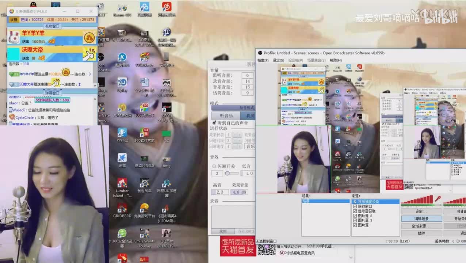Click the "CycleCircle" chat message line
The height and width of the screenshot is (263, 466).
coord(33,118)
